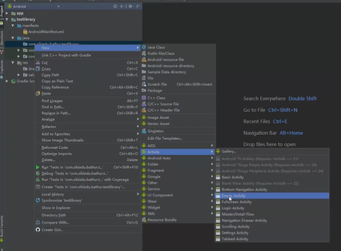Open the Build Variants side tab
Viewport: 341px width, 251px height.
click(2, 228)
